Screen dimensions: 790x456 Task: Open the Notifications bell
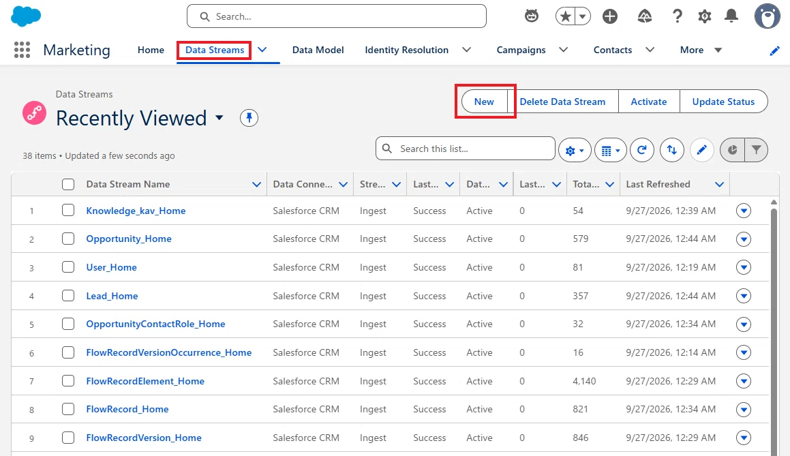coord(731,16)
